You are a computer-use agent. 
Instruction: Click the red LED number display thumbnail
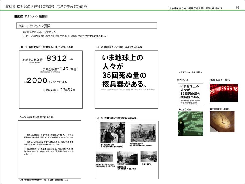(x=224, y=93)
